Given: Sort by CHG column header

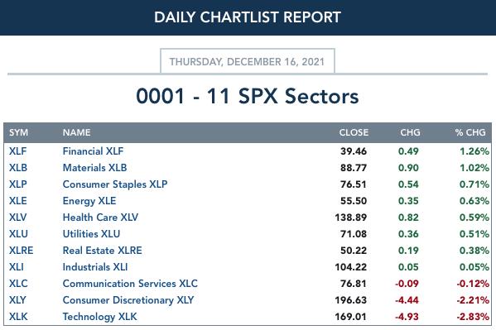Looking at the screenshot, I should coord(410,132).
